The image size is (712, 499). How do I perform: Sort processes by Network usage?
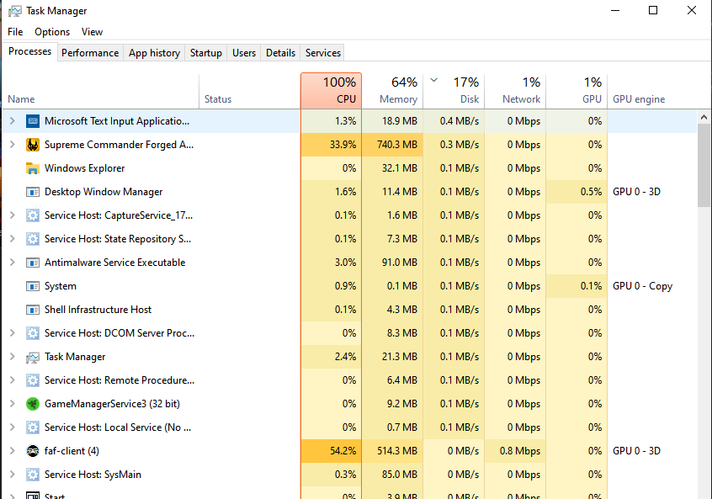pyautogui.click(x=515, y=91)
